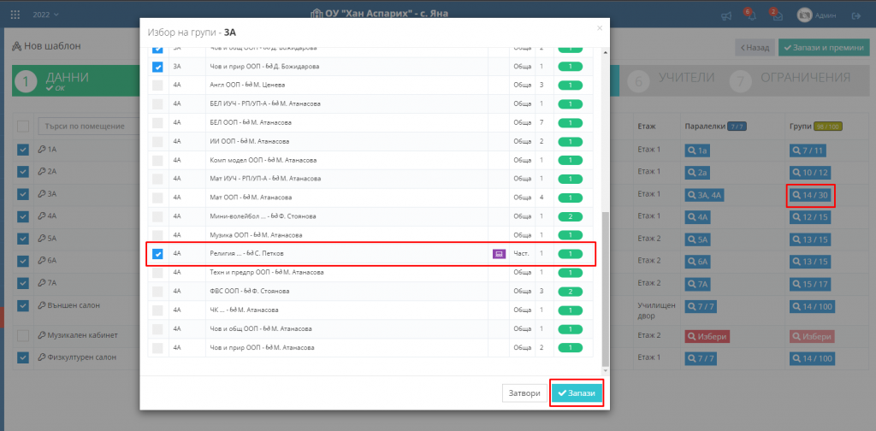Image resolution: width=876 pixels, height=431 pixels.
Task: Open groups selector 14 / 30 for room 3A
Action: 811,195
